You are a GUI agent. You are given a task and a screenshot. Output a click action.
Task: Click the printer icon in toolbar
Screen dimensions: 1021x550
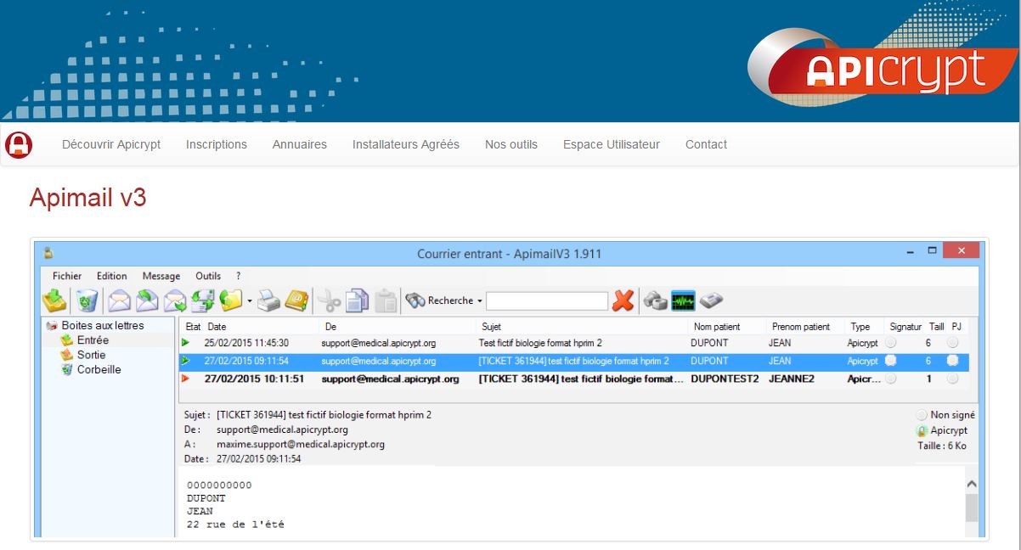(268, 300)
